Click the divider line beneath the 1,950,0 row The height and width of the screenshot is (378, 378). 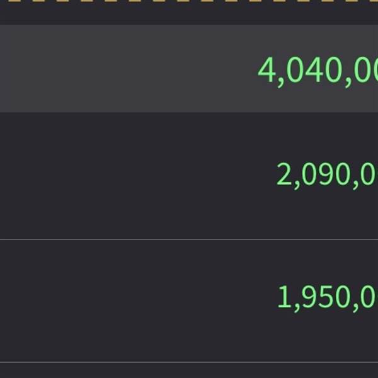click(189, 362)
